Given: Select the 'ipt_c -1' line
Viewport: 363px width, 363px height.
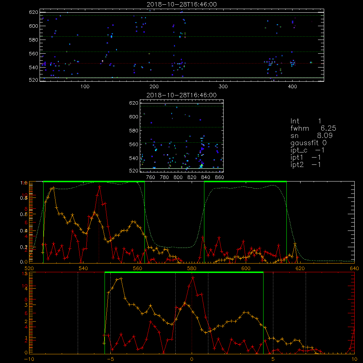Looking at the screenshot, I should pos(307,150).
